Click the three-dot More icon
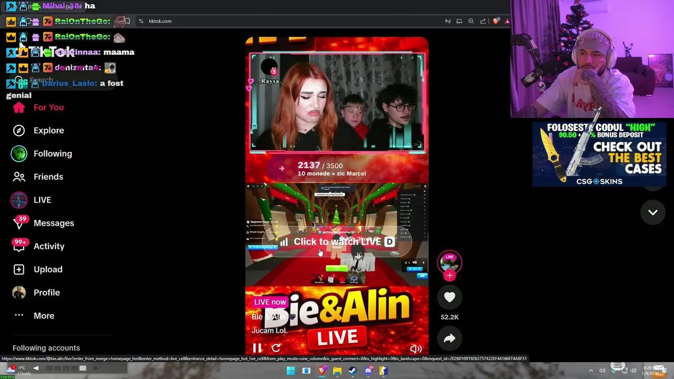The width and height of the screenshot is (674, 379). pyautogui.click(x=19, y=316)
